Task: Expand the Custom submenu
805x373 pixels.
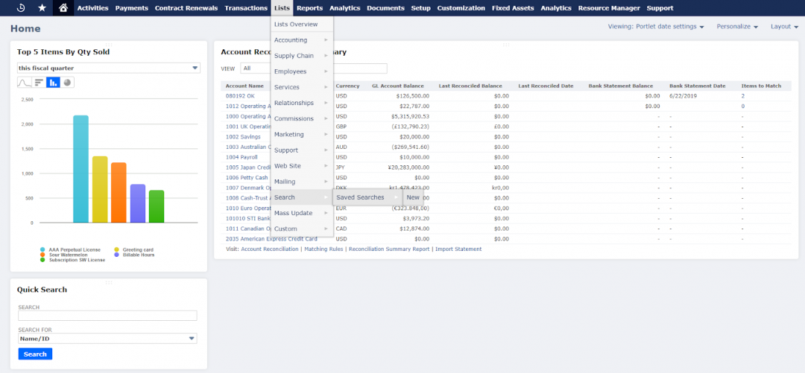Action: pos(302,229)
